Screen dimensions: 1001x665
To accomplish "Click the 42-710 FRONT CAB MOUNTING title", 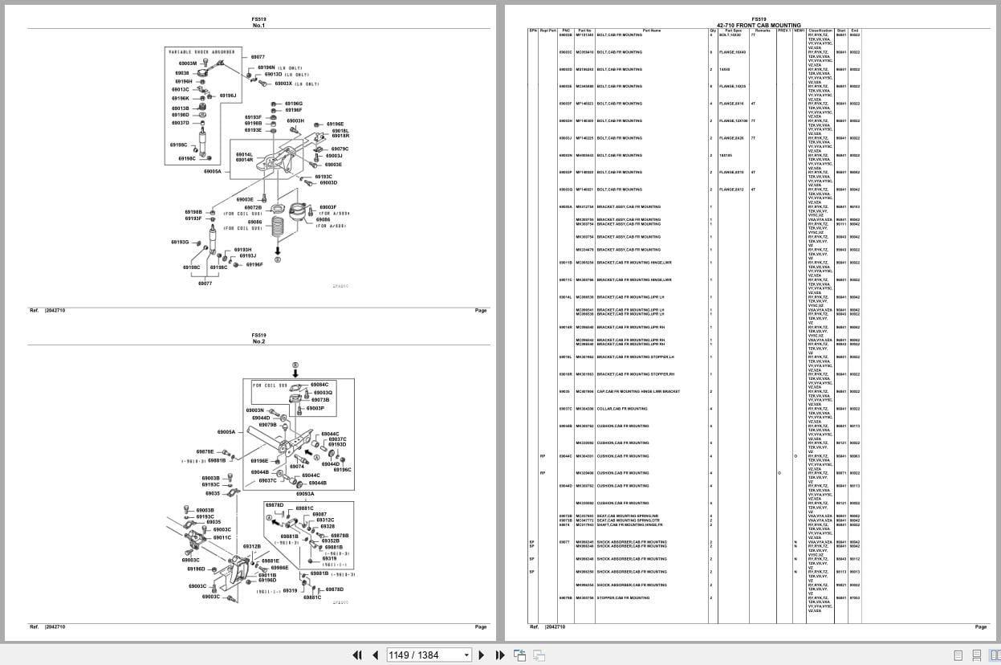I will pyautogui.click(x=759, y=25).
